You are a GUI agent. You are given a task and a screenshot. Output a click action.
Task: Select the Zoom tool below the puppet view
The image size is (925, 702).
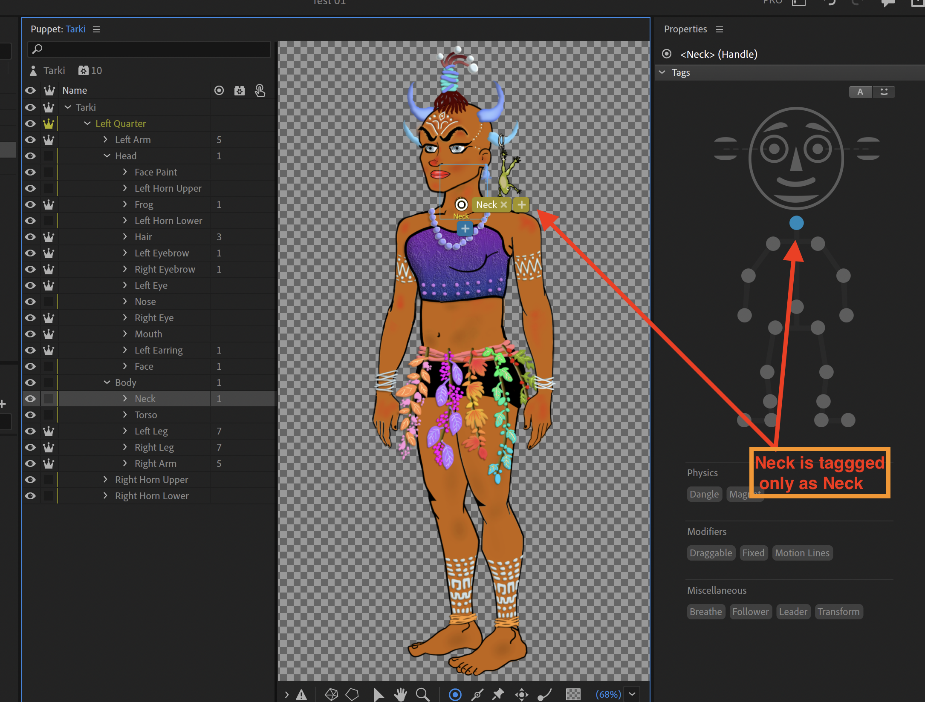pos(422,693)
